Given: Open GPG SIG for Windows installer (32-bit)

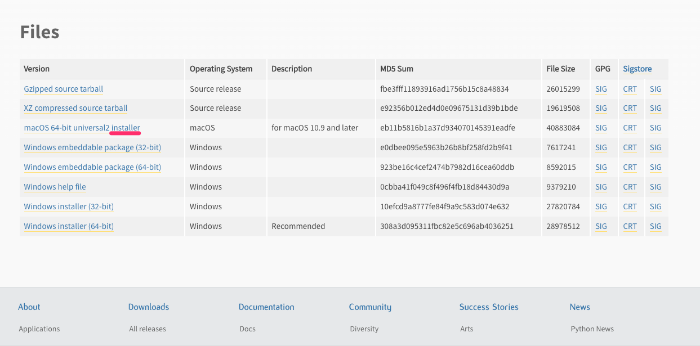Looking at the screenshot, I should pos(601,206).
